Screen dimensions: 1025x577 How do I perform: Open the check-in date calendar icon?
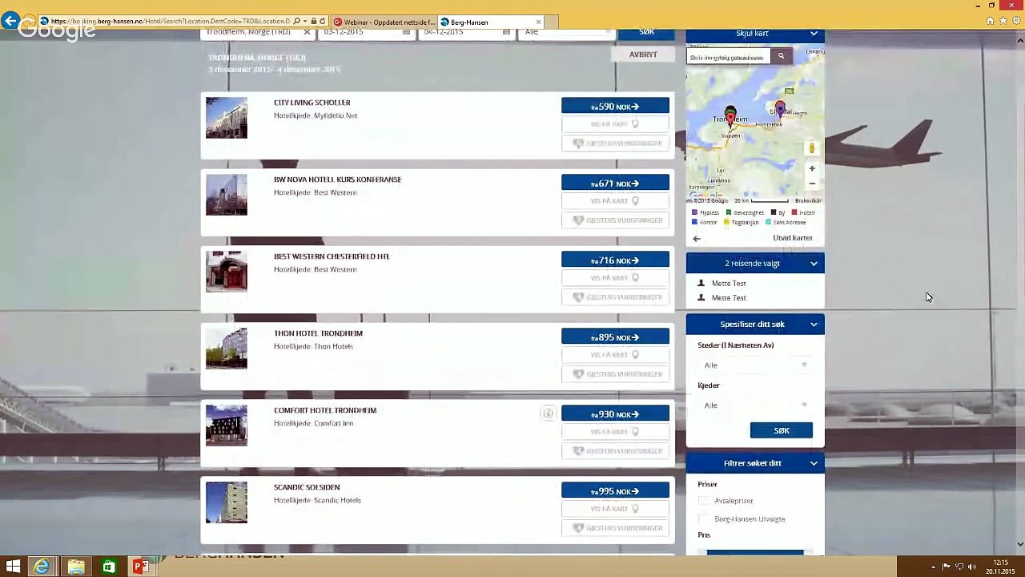click(406, 32)
